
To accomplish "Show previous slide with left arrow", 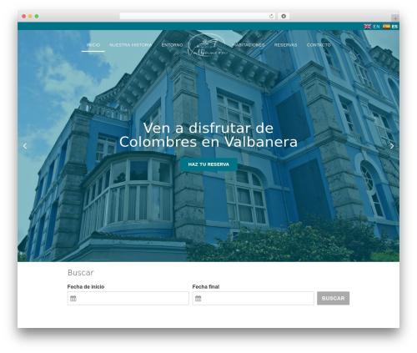I will pyautogui.click(x=25, y=146).
